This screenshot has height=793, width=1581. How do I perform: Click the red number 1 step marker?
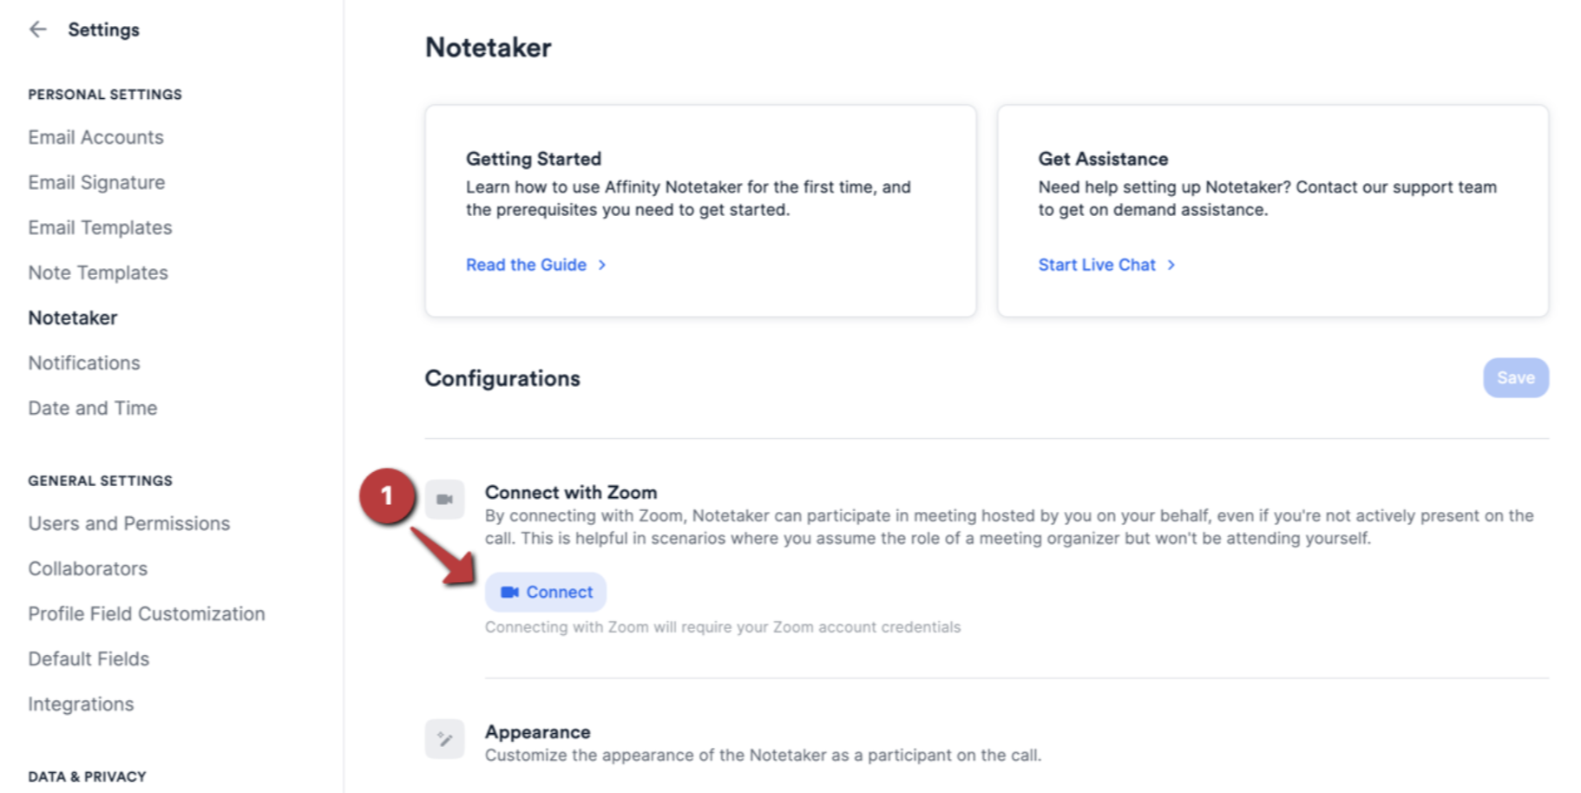coord(386,496)
